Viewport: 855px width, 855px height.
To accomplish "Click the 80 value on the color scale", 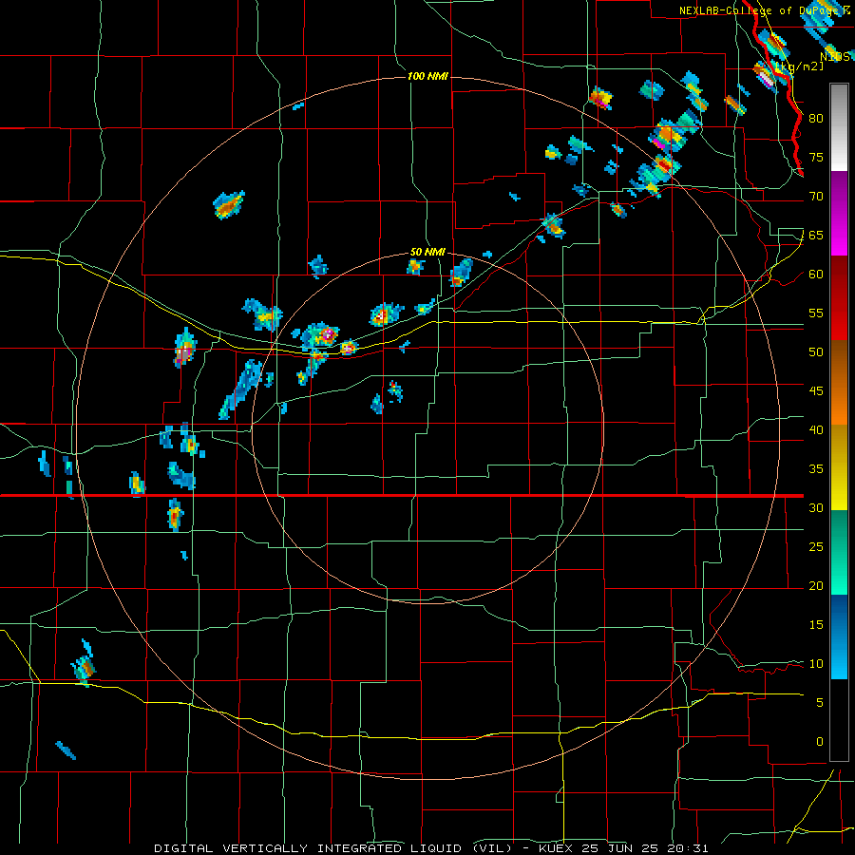I will click(816, 119).
